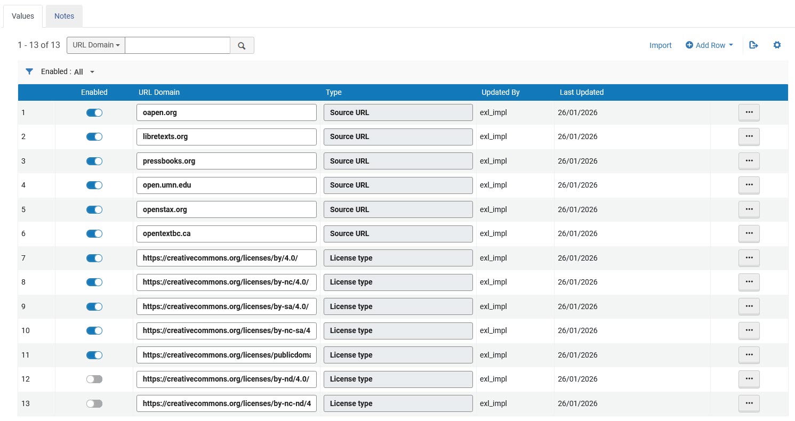Click inside the search text box
Viewport: 795px width, 421px height.
coord(178,45)
